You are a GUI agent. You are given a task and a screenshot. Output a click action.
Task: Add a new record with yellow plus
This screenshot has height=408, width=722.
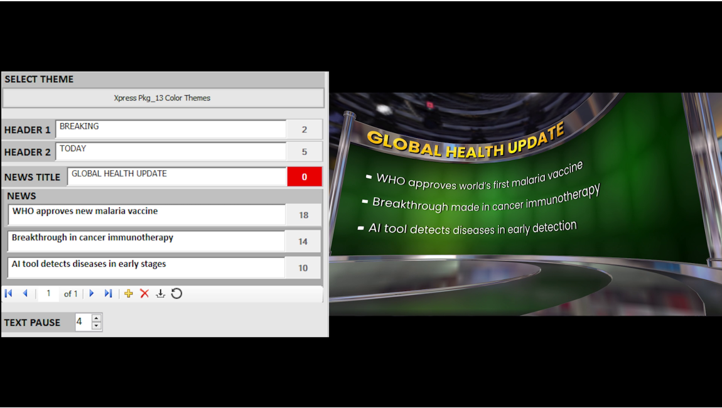(129, 294)
